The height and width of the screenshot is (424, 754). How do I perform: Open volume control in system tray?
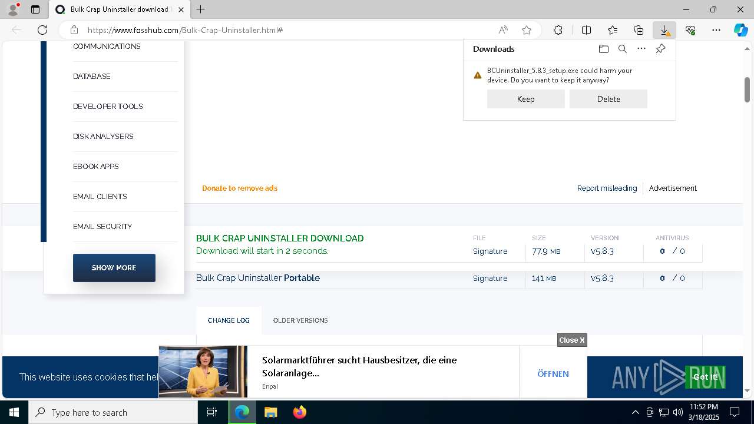pos(677,412)
